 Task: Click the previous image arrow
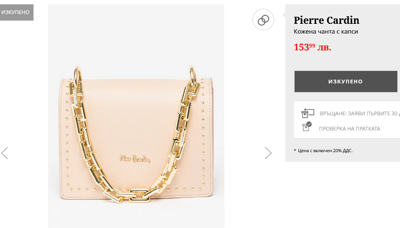coord(5,153)
